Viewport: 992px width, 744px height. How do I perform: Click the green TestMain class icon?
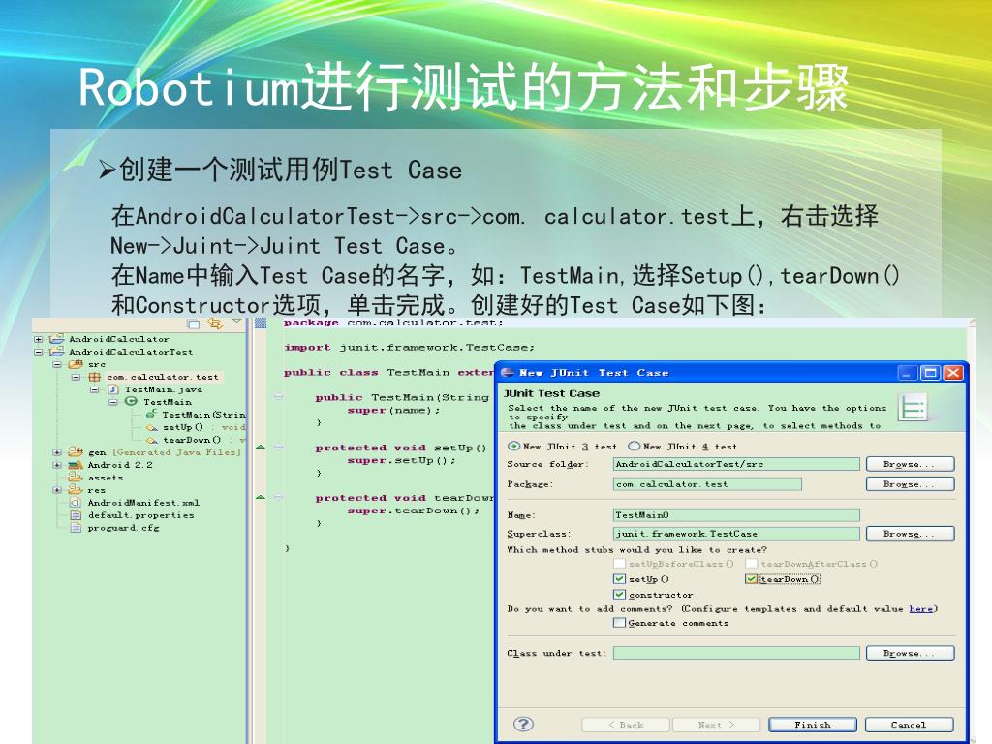click(x=132, y=402)
